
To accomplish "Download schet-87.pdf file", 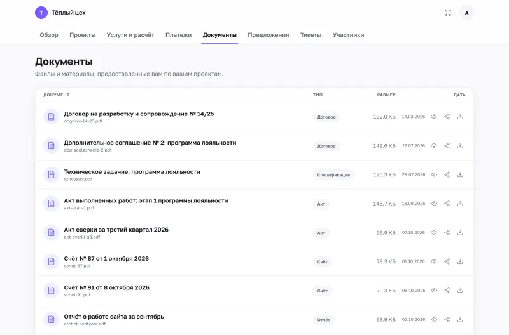I will tap(460, 261).
